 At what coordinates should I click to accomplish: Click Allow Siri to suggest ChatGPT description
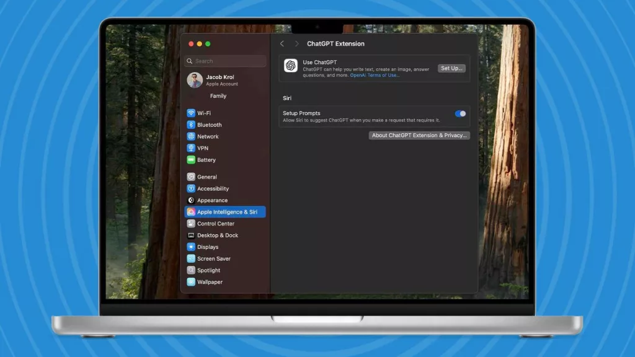[x=362, y=120]
